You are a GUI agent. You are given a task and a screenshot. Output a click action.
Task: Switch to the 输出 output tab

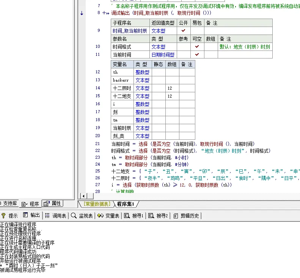pyautogui.click(x=31, y=215)
